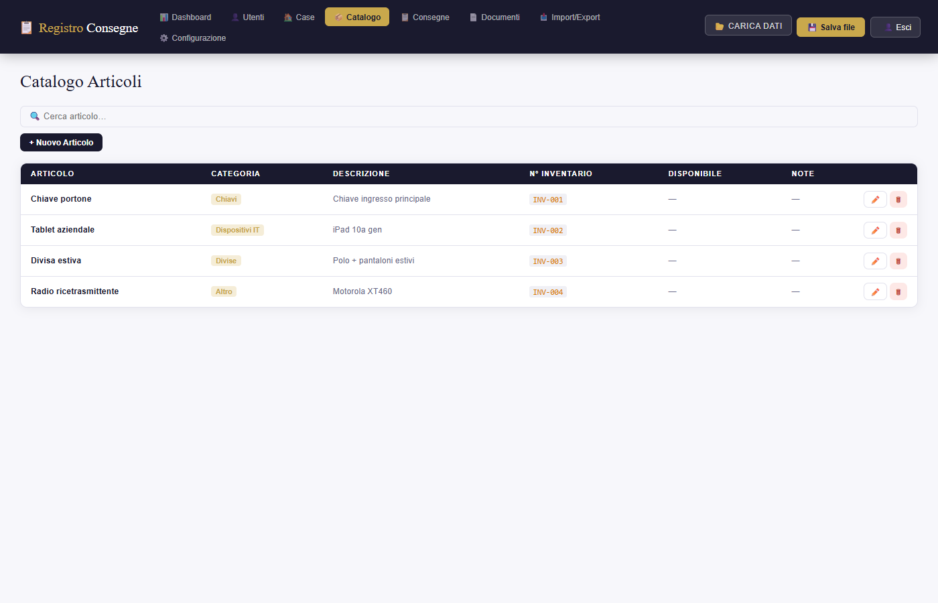Click the ARTICOLO column header
Viewport: 938px width, 603px height.
[x=52, y=174]
